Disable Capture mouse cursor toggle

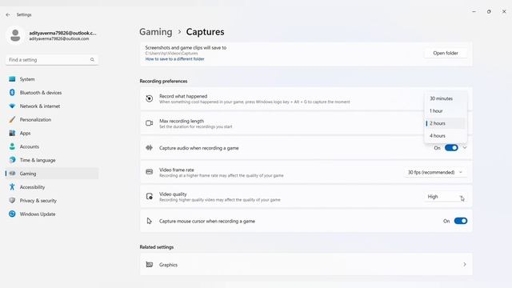[461, 221]
